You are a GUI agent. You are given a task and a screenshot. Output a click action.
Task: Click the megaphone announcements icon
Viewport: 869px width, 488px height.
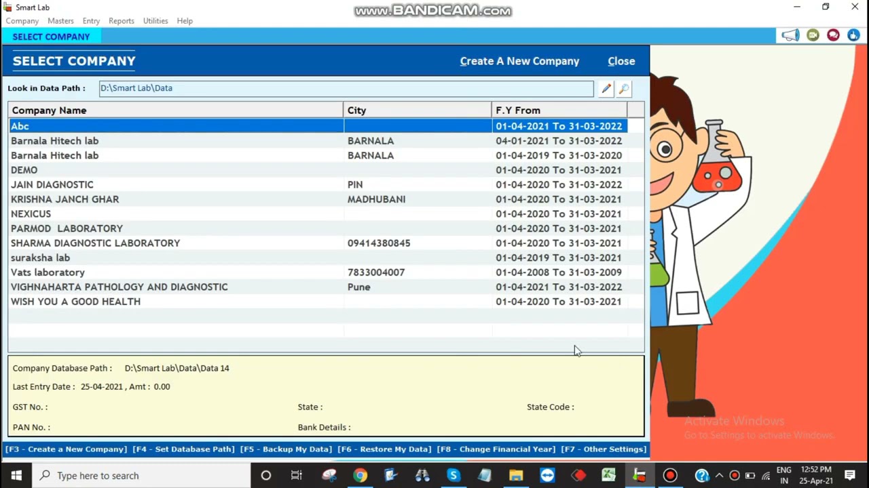tap(790, 35)
